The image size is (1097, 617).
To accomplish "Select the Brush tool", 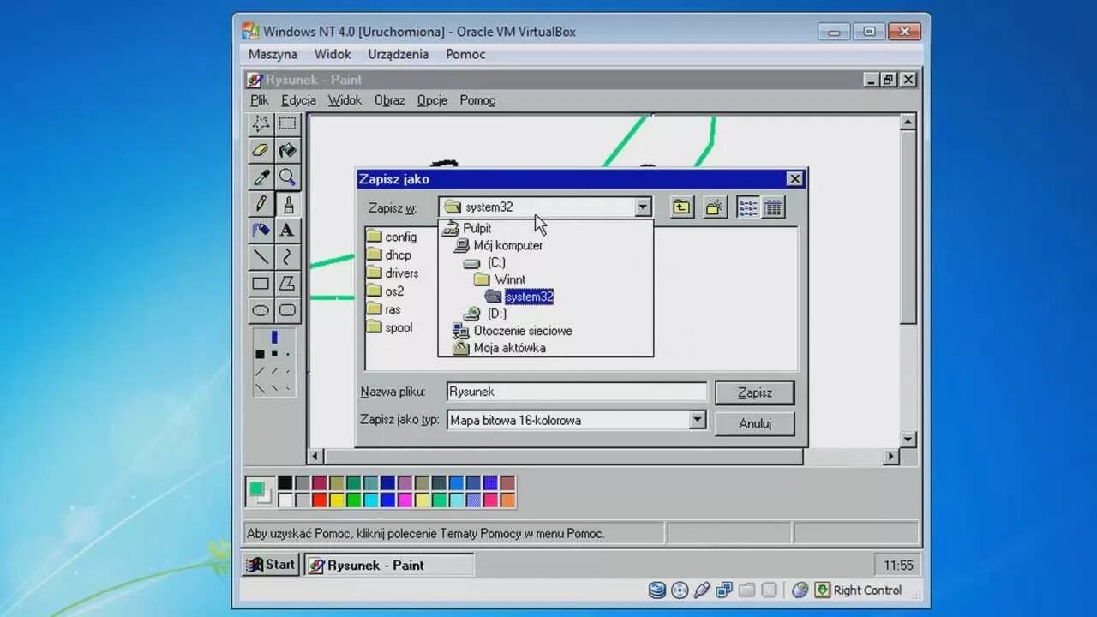I will pyautogui.click(x=287, y=204).
